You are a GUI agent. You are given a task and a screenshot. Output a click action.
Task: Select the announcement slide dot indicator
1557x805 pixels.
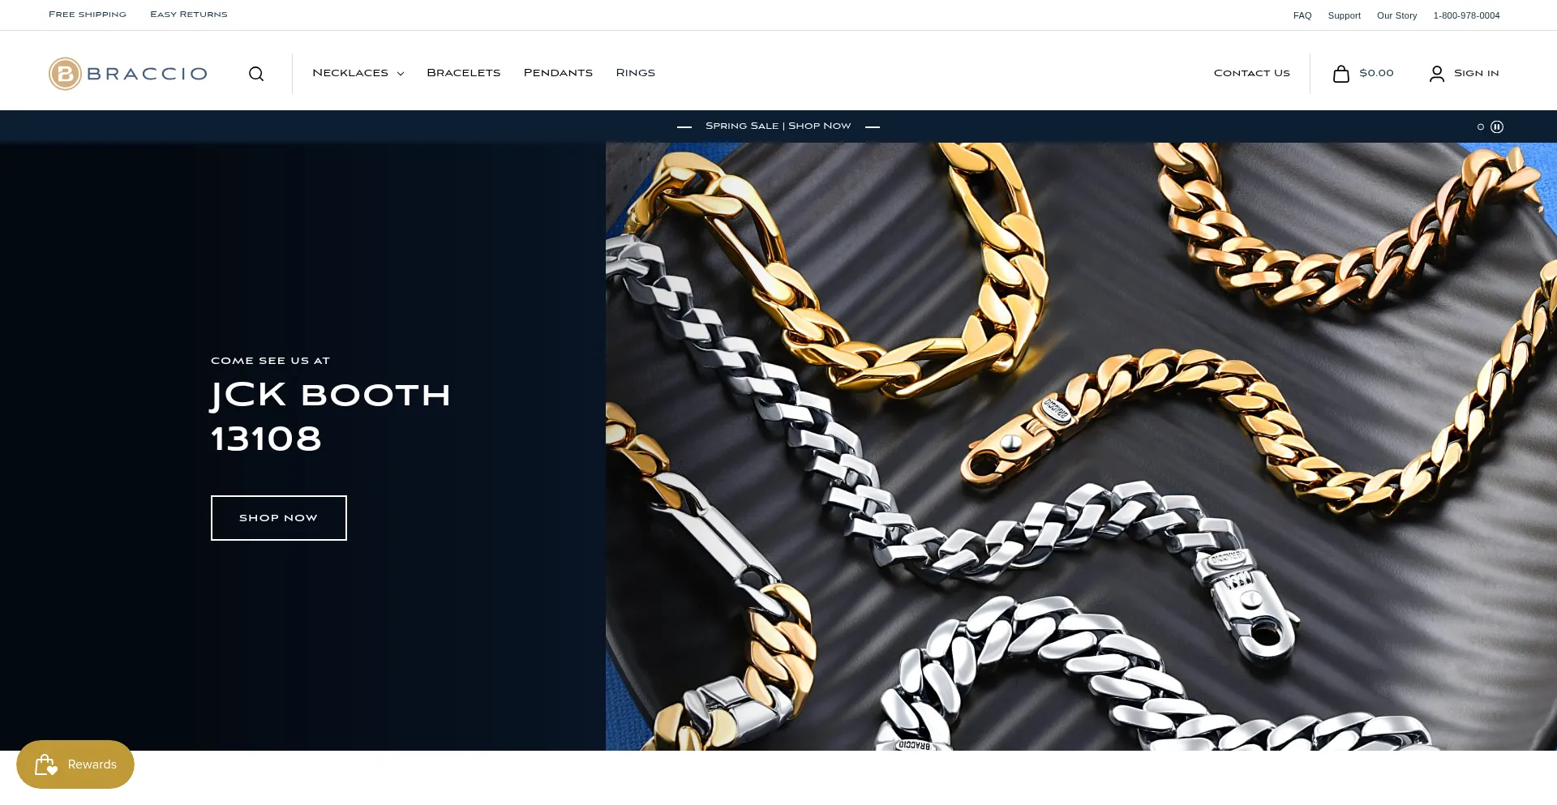pos(1481,126)
